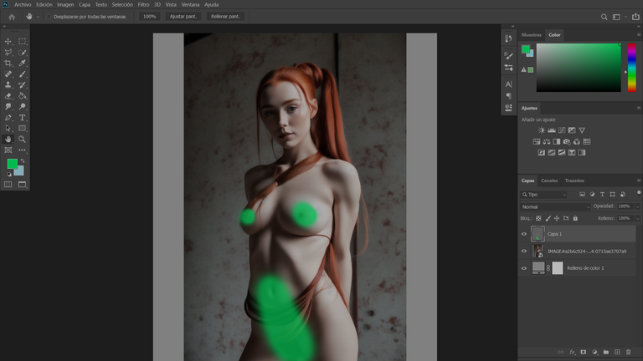Toggle lock image pixels brush icon
The width and height of the screenshot is (643, 361).
[548, 219]
